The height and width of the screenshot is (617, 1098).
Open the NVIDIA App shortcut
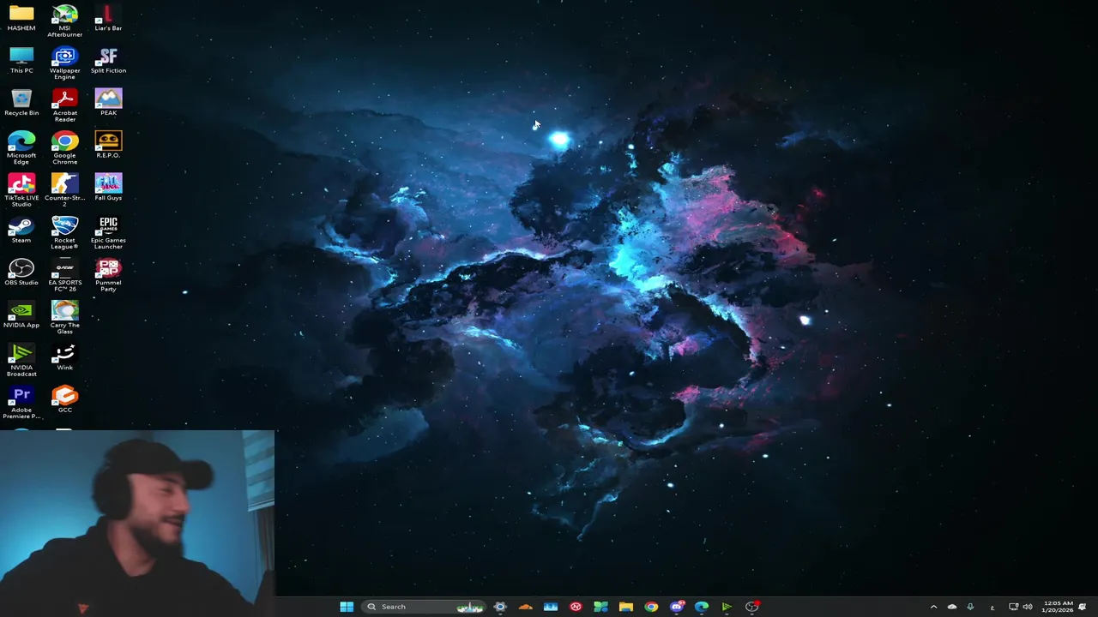pos(21,314)
